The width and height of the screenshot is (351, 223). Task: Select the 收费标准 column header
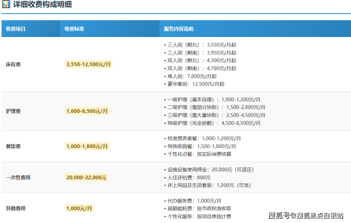pyautogui.click(x=74, y=29)
